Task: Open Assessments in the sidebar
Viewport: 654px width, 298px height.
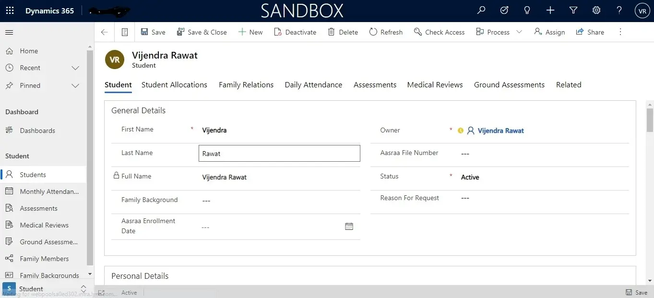Action: (x=43, y=208)
